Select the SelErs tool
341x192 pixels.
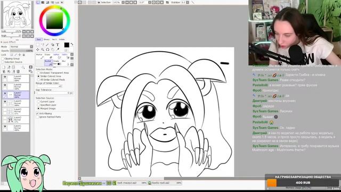point(65,57)
